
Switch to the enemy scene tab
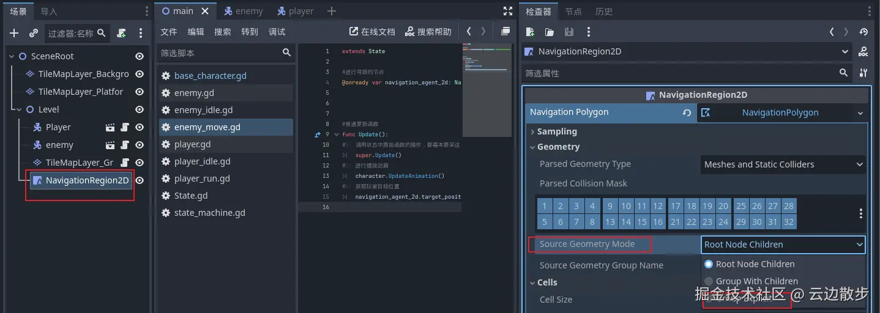(243, 11)
